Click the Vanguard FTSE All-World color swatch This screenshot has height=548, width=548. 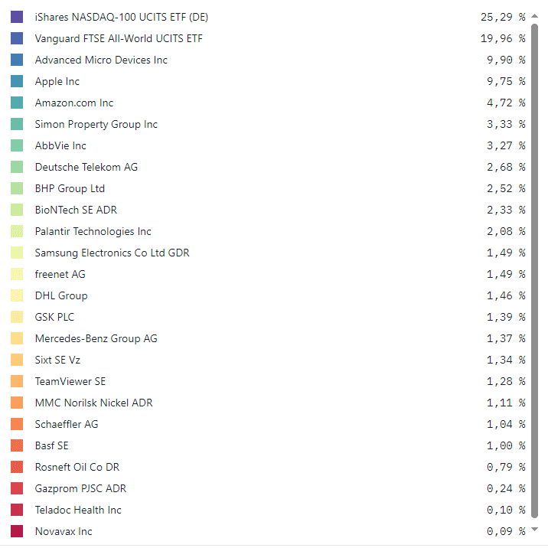point(17,38)
